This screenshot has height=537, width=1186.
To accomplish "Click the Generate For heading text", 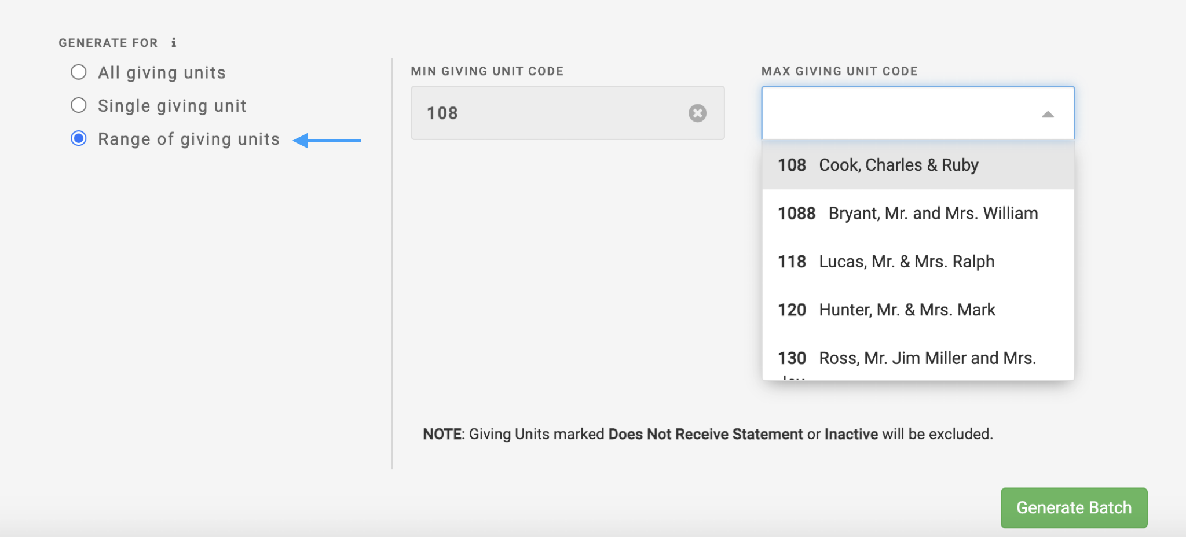I will pyautogui.click(x=108, y=43).
